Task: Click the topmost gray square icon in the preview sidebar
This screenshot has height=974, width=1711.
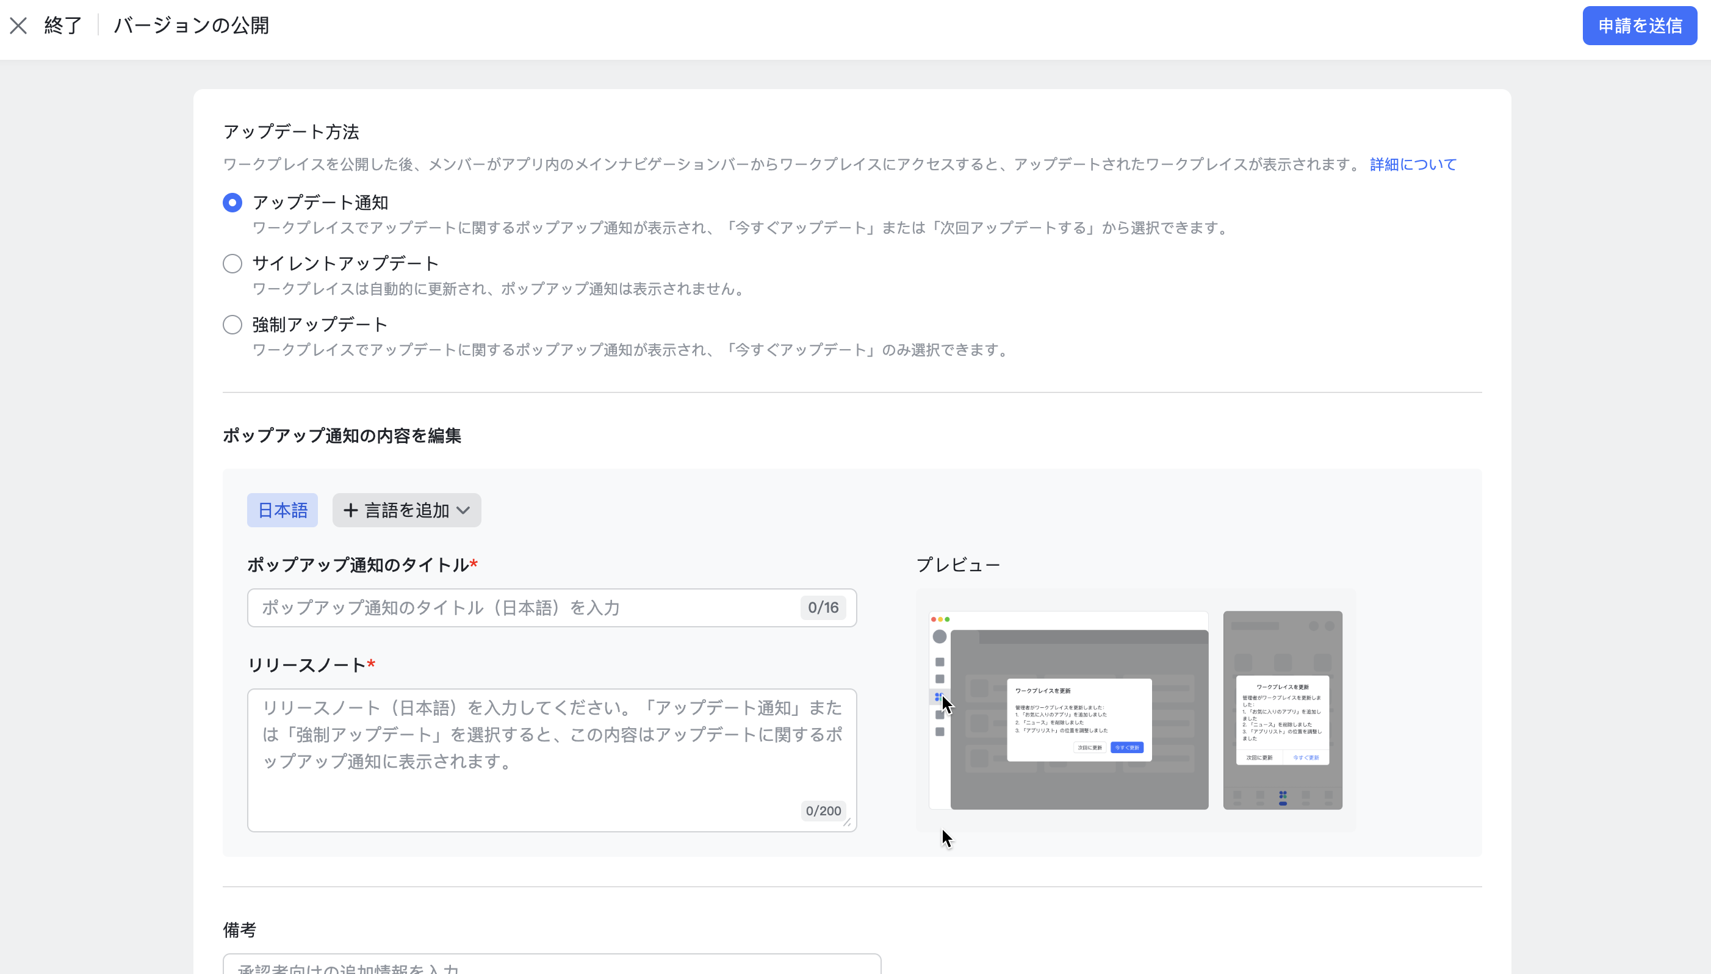Action: [940, 662]
